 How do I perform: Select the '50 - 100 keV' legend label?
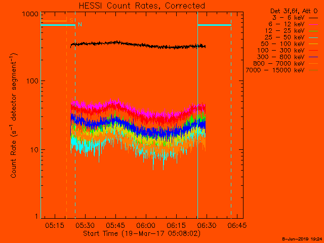tap(282, 44)
